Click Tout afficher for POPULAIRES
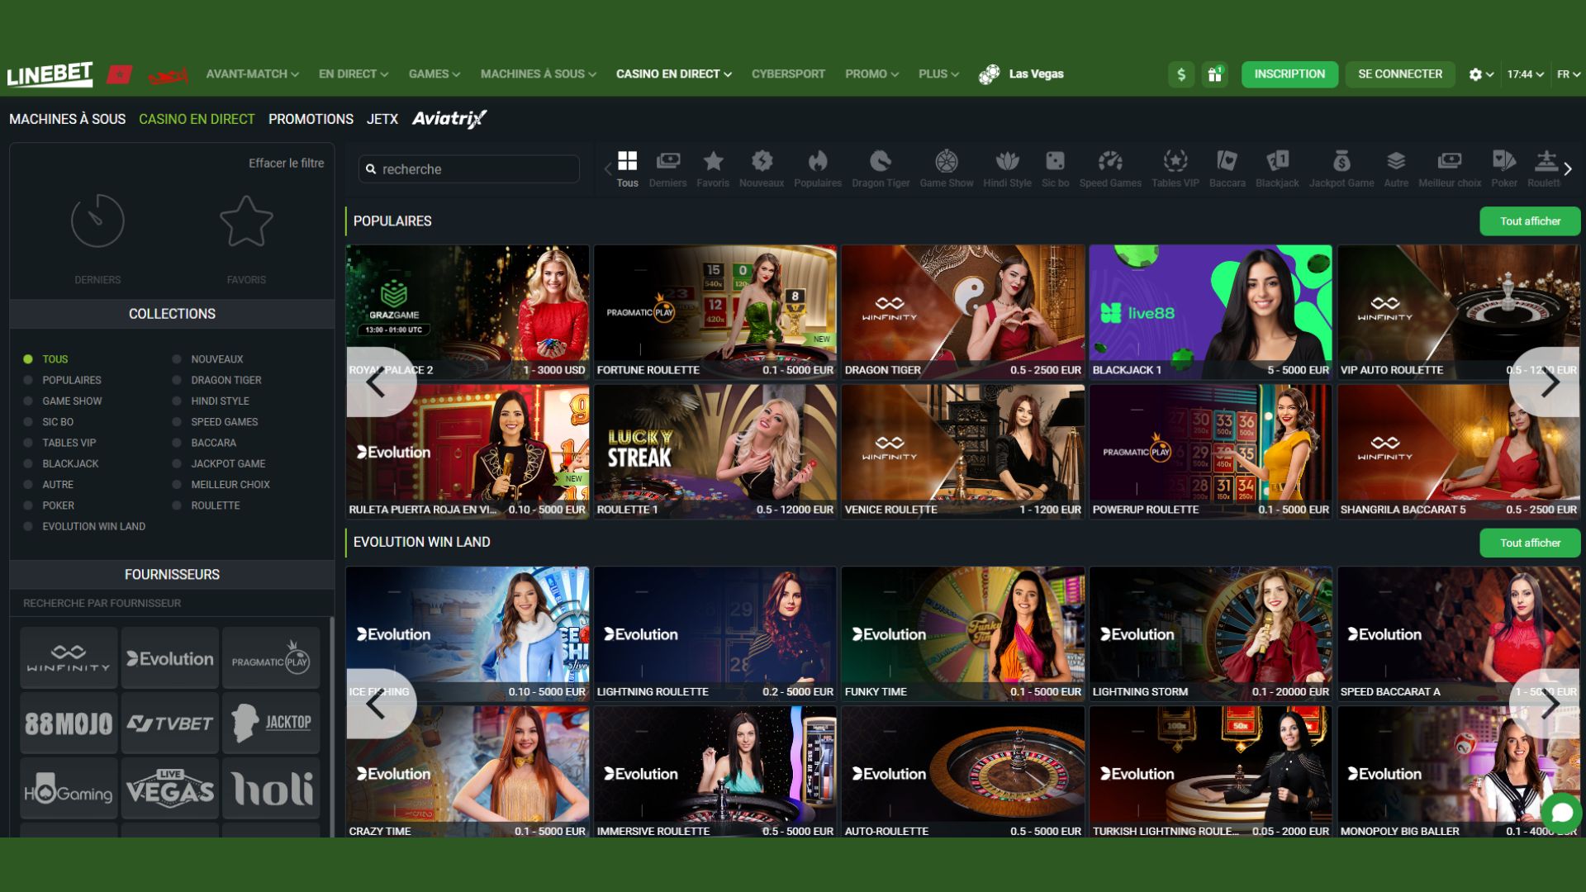This screenshot has height=892, width=1586. (1530, 221)
